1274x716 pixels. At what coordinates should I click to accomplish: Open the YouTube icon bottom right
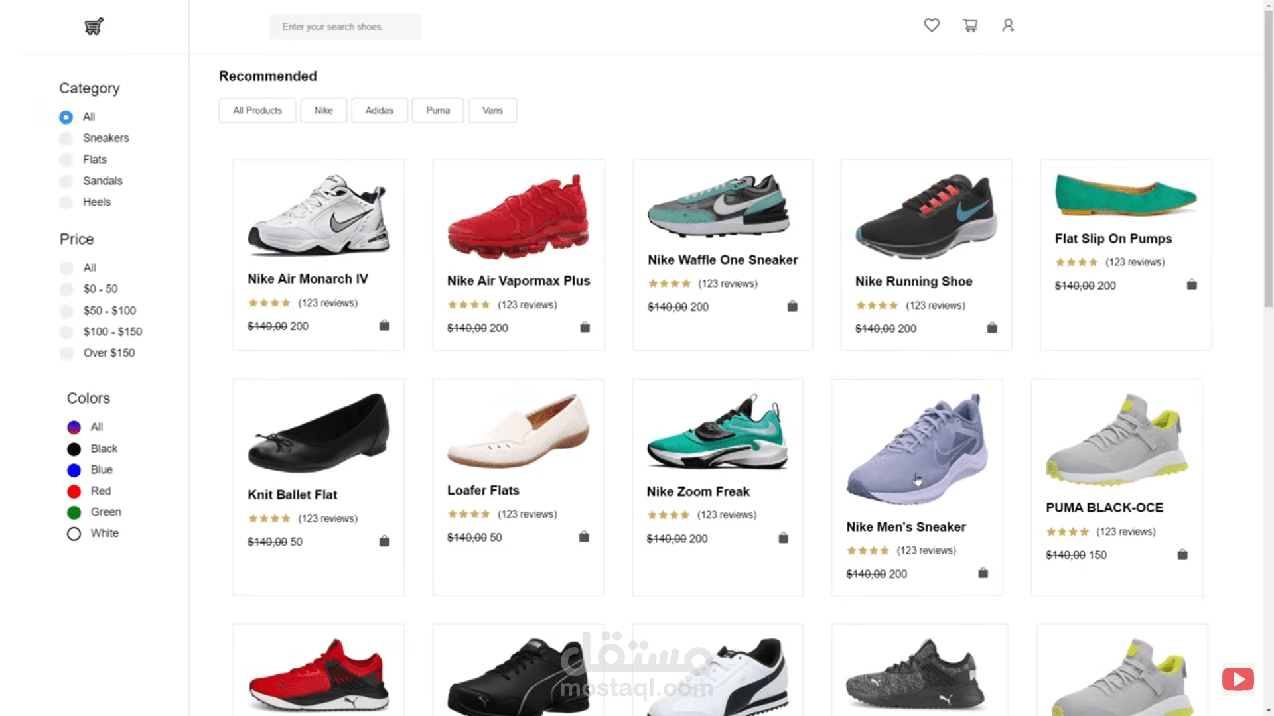pyautogui.click(x=1238, y=679)
